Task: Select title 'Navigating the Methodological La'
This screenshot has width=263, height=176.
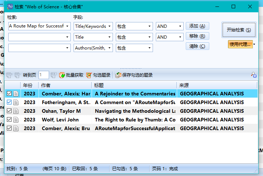Action: (135, 111)
